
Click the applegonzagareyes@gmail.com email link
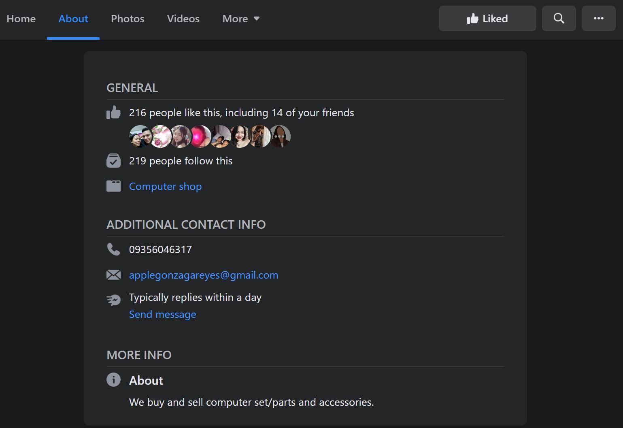203,275
